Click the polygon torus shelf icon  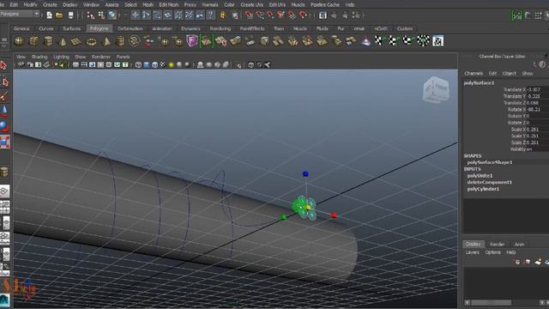(x=91, y=42)
